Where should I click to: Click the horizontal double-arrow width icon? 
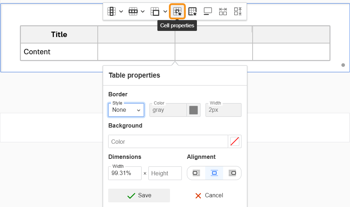point(223,11)
